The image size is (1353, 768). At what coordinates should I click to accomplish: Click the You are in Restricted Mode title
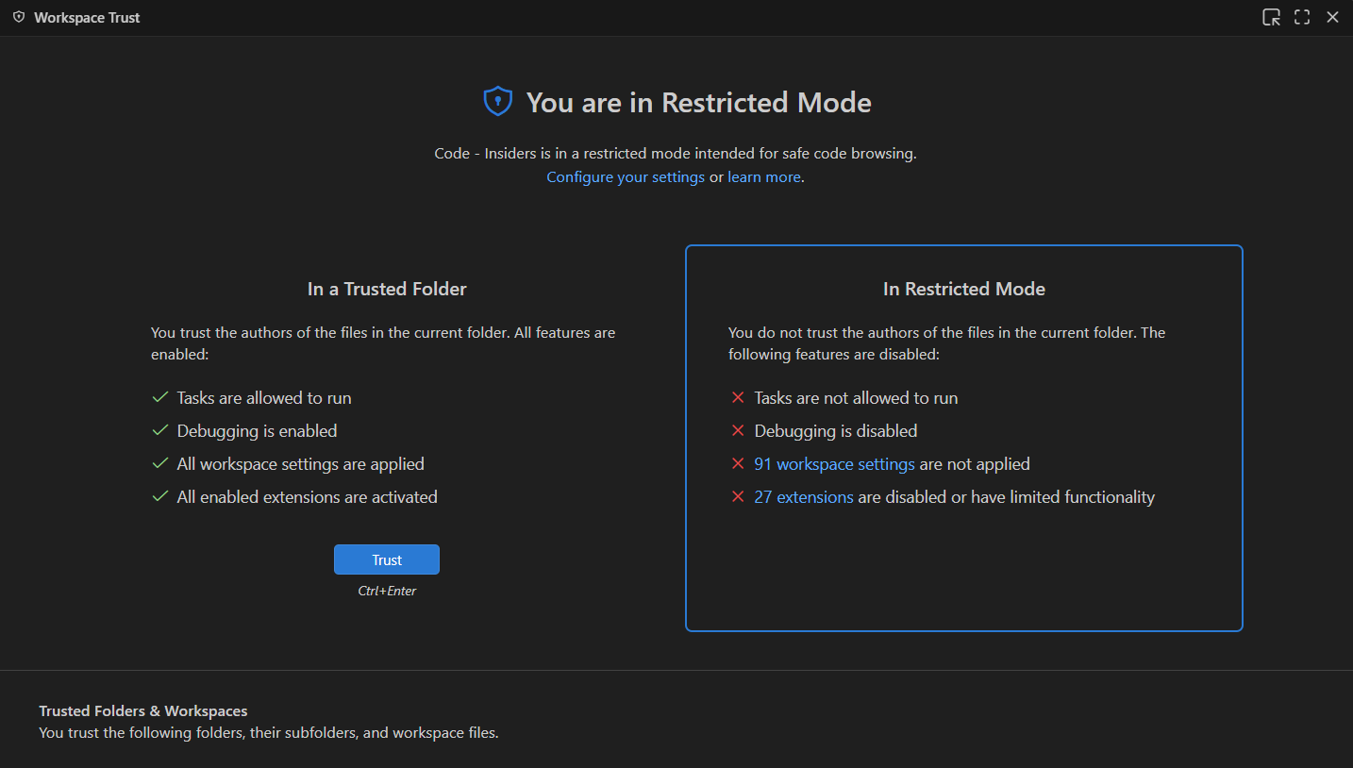click(x=699, y=102)
